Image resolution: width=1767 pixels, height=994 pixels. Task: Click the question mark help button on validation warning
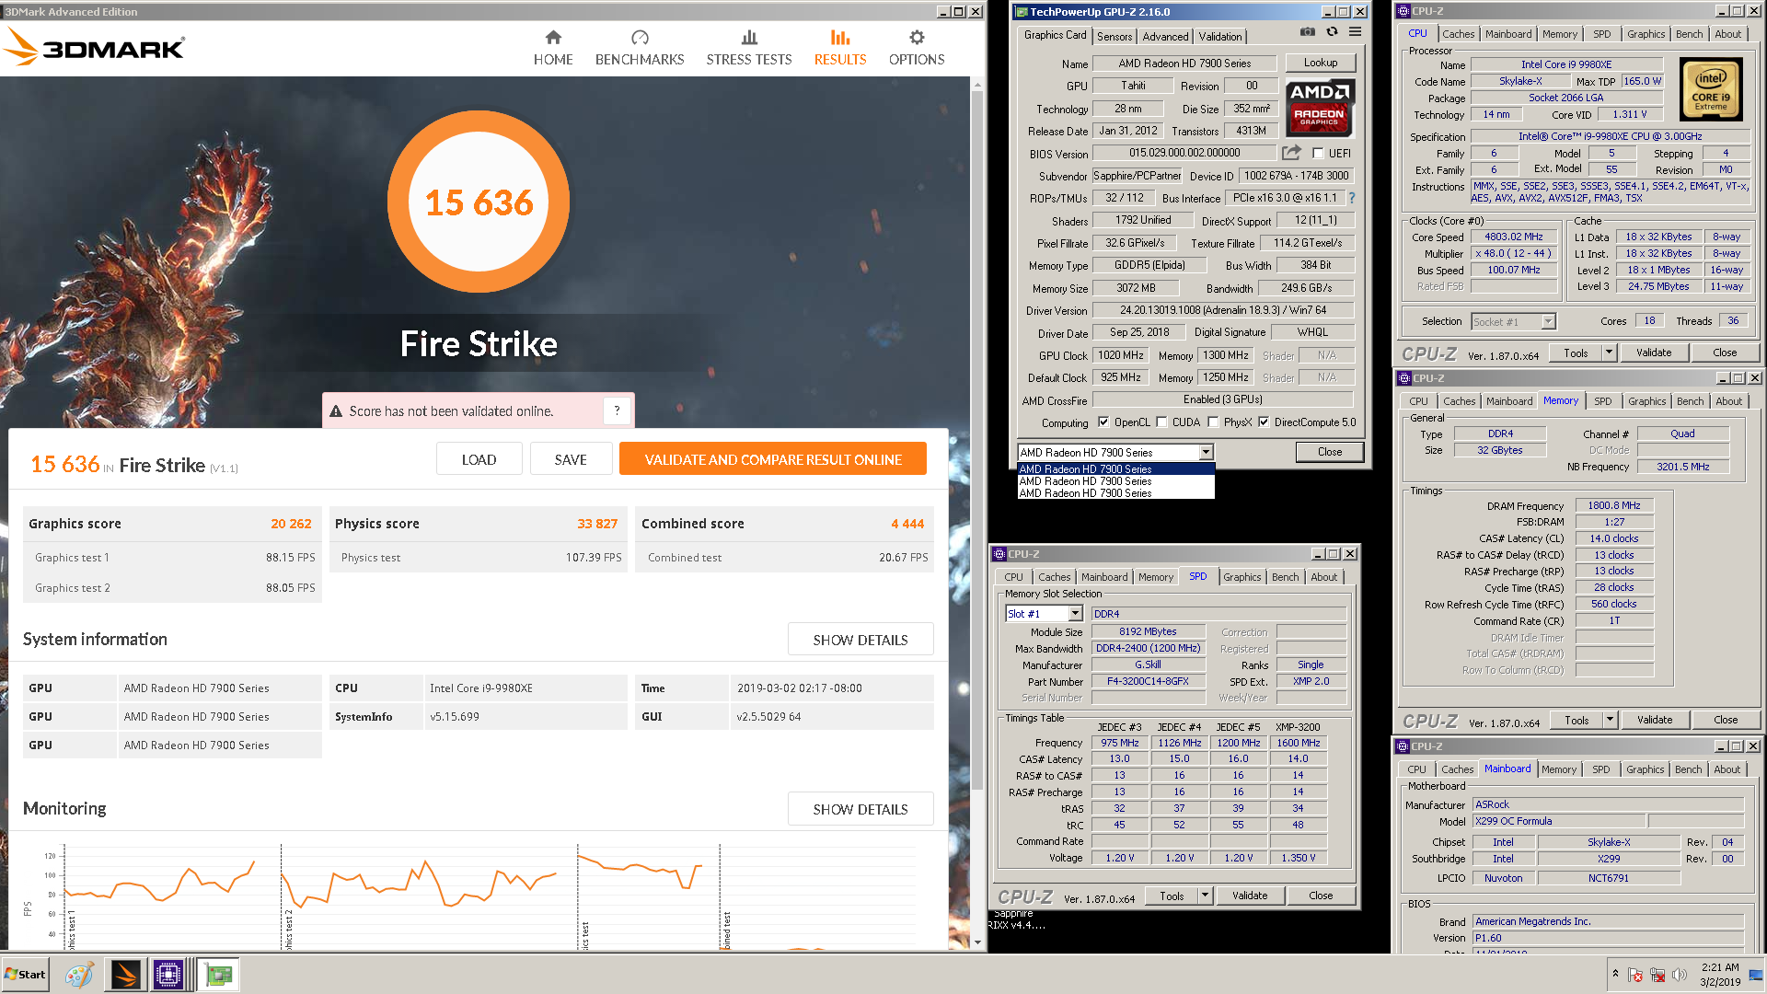617,410
